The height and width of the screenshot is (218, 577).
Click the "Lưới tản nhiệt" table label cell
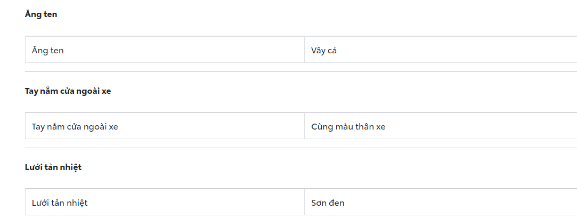point(60,203)
